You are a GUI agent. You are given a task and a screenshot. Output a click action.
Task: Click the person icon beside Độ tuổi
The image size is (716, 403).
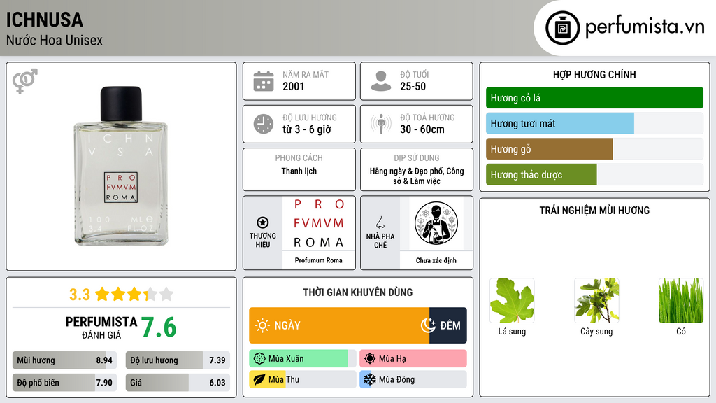click(381, 81)
